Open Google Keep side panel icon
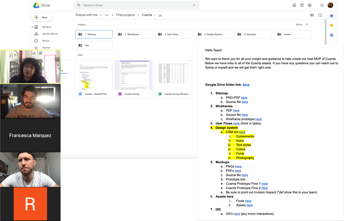 332,26
